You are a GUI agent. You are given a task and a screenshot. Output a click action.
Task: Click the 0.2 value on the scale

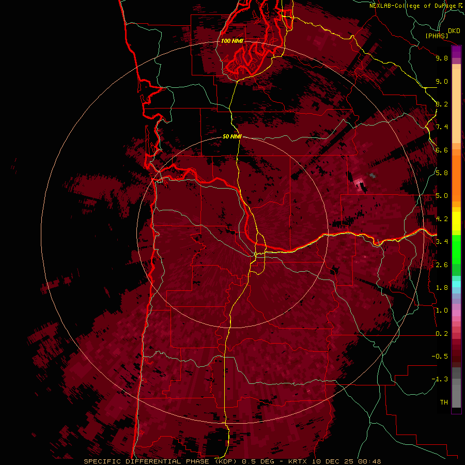pos(442,334)
